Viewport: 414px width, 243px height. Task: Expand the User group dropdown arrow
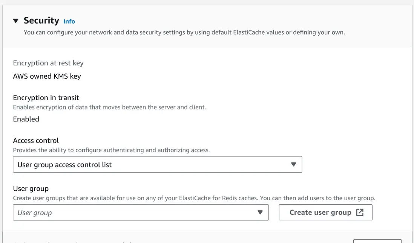pyautogui.click(x=260, y=213)
